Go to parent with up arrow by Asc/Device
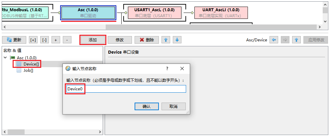330x137 pixels. point(296,40)
